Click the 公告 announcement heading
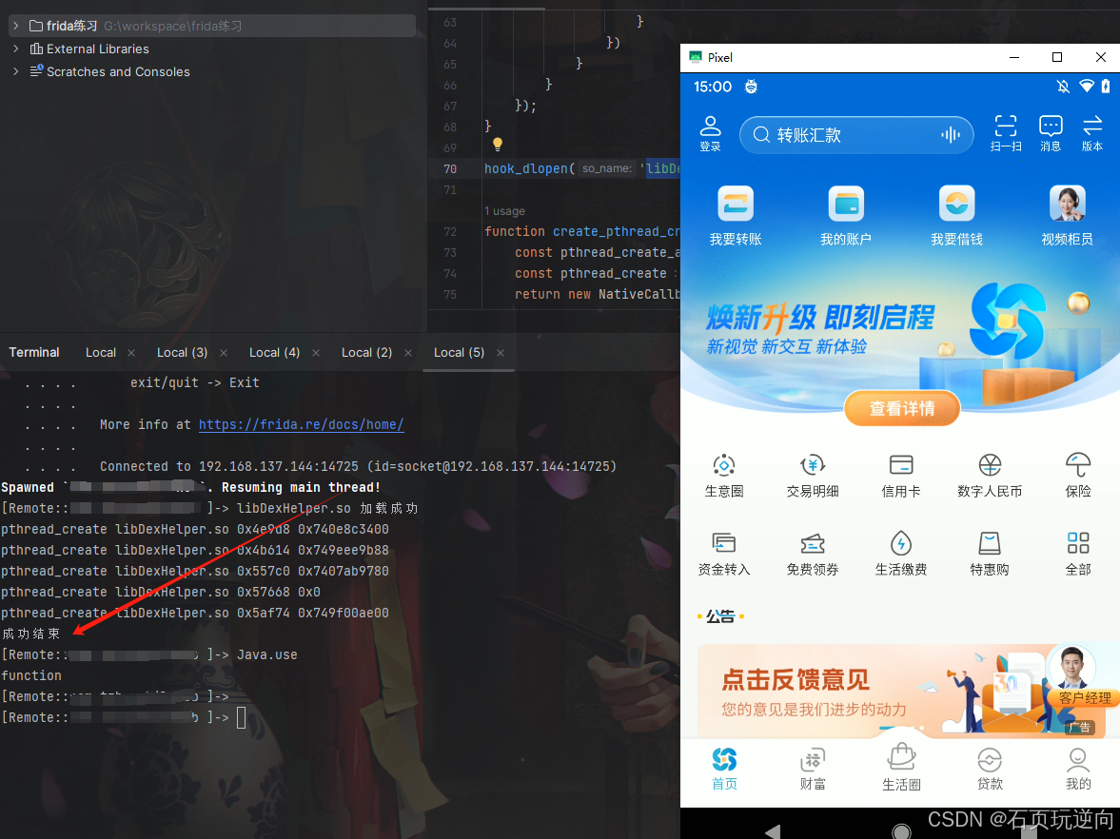Image resolution: width=1120 pixels, height=839 pixels. tap(720, 615)
